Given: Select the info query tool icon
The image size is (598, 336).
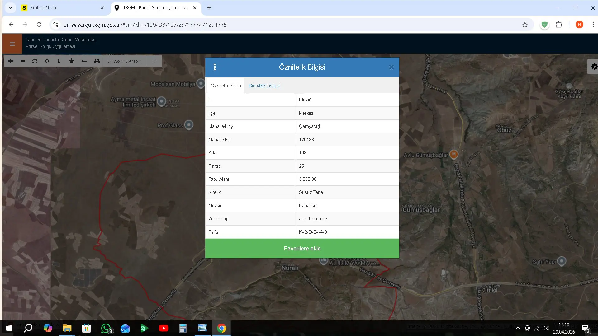Looking at the screenshot, I should pos(59,61).
